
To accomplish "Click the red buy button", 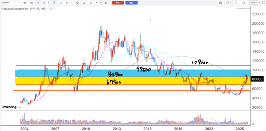I will 118,3.
